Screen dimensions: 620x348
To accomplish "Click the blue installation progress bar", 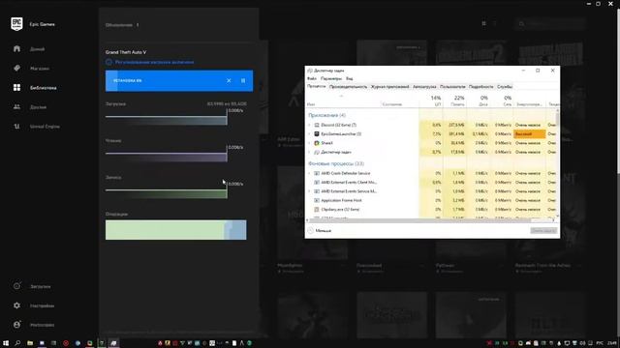I will tap(179, 80).
